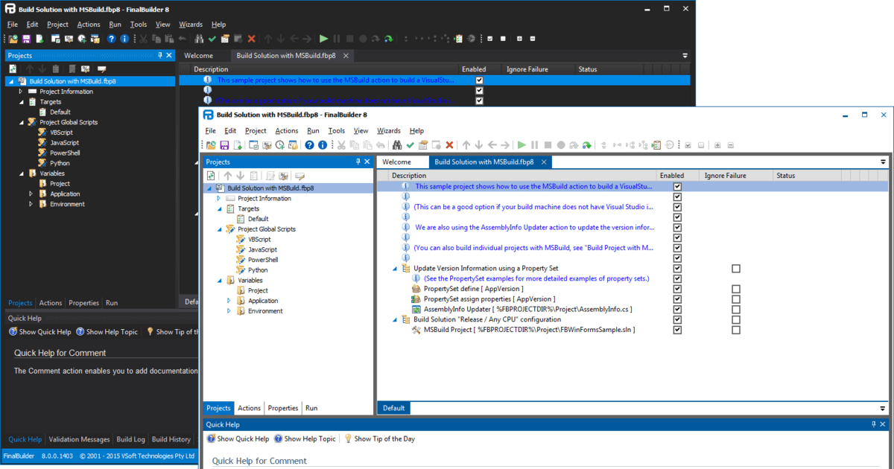Disable the Build Solution Release configuration group

[677, 320]
